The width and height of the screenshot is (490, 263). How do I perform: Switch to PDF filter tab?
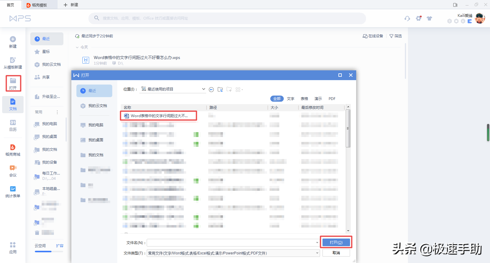(x=332, y=99)
